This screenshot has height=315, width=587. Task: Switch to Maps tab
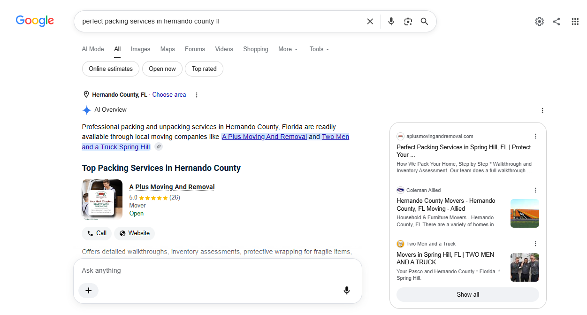[168, 49]
